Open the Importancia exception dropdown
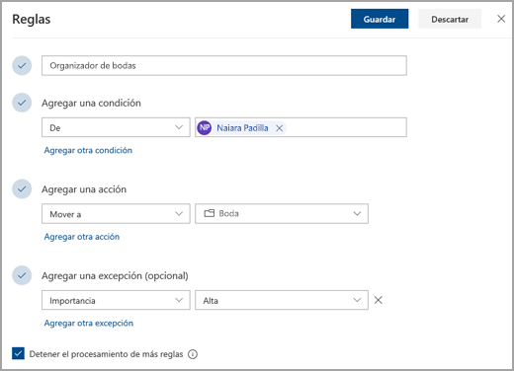The width and height of the screenshot is (514, 371). (x=116, y=300)
